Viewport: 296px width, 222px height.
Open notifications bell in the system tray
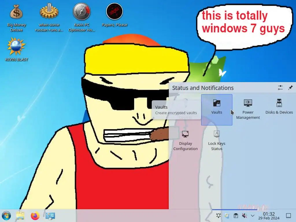tap(219, 216)
